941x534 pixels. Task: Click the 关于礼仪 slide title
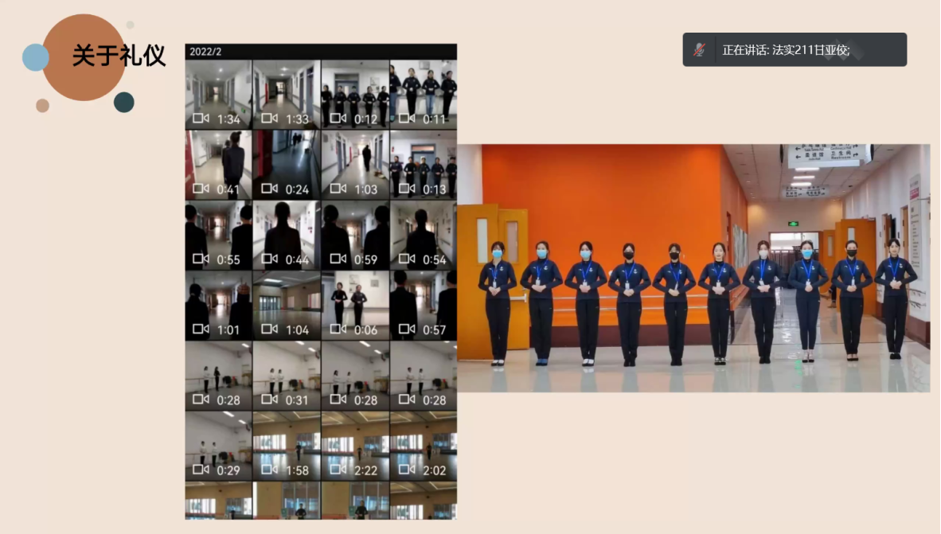click(119, 56)
